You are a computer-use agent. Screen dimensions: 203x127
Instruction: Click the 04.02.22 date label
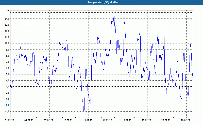tap(29, 120)
